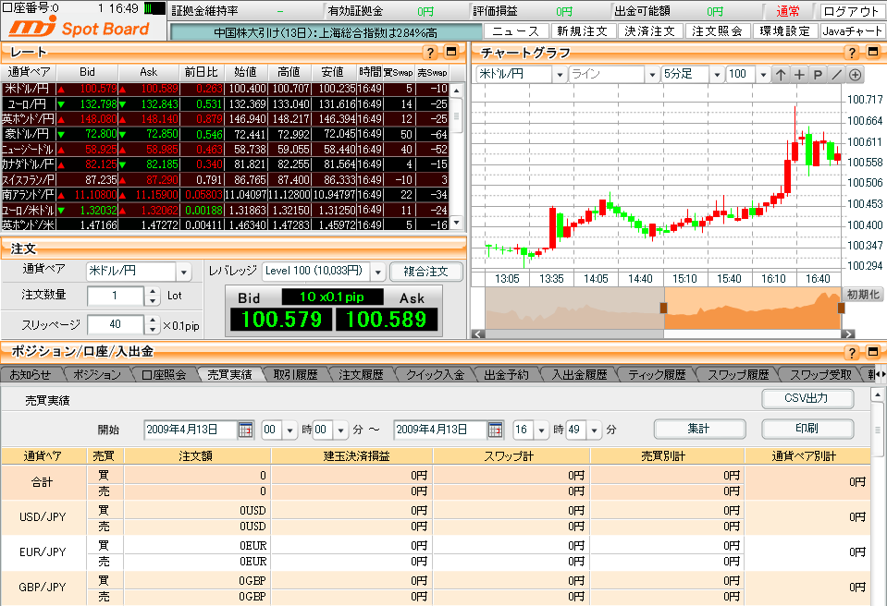Open the ニュース menu
Viewport: 887px width, 606px height.
click(x=515, y=31)
